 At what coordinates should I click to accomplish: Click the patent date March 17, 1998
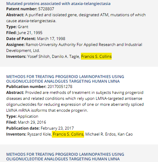click(x=51, y=39)
